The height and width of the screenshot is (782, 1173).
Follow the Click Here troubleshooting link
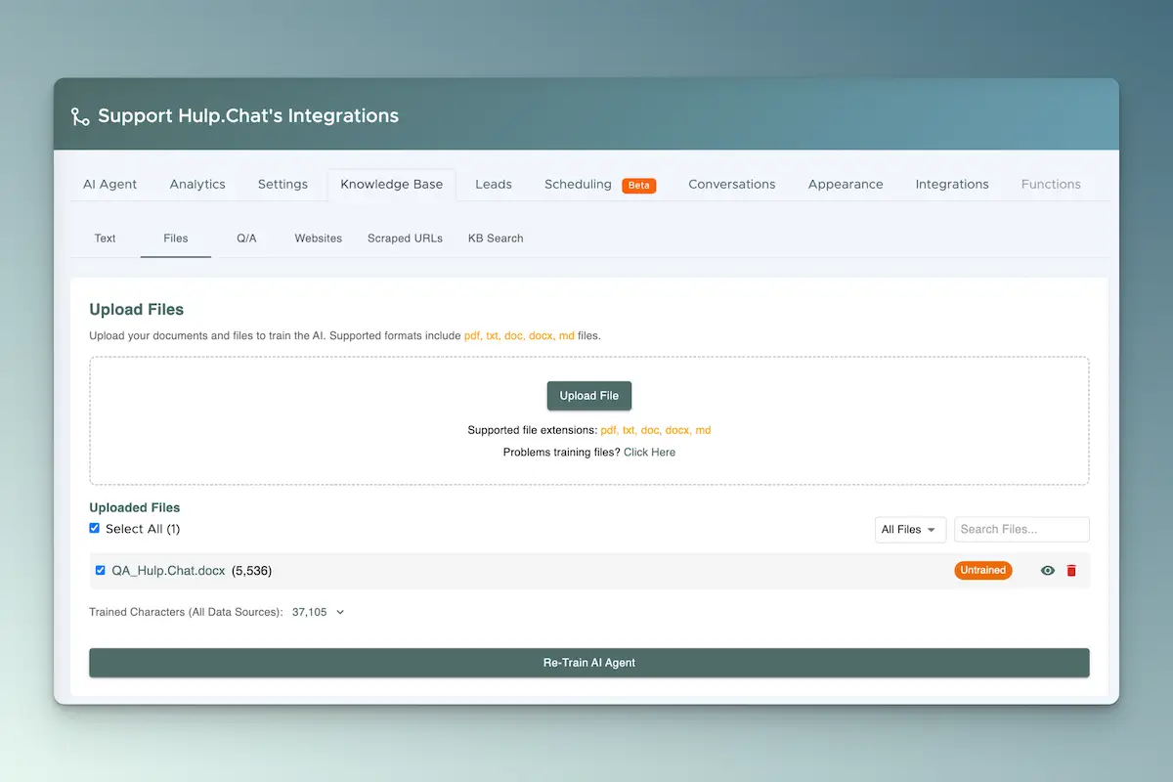point(650,452)
